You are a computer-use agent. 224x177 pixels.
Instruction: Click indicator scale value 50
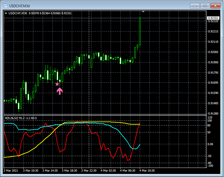[209, 132]
